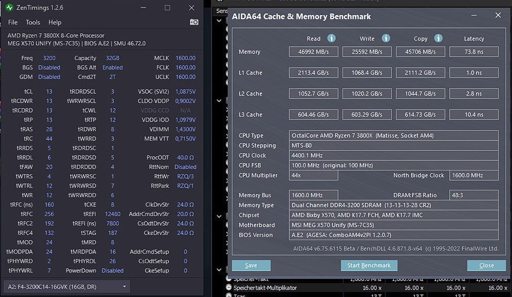The width and height of the screenshot is (512, 297).
Task: Click the tRAS value 28
Action: [49, 129]
